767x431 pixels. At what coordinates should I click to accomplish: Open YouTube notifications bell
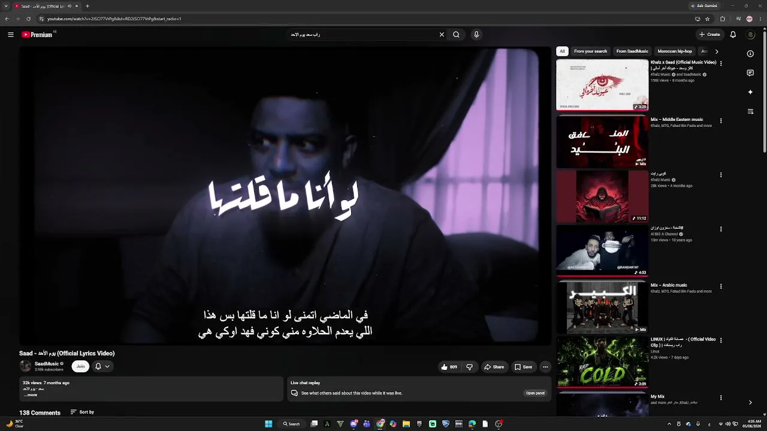[733, 35]
